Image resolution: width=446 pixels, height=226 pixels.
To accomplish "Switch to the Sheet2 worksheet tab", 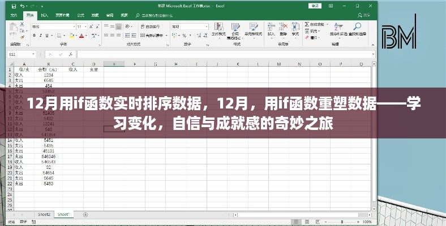I will (x=44, y=215).
